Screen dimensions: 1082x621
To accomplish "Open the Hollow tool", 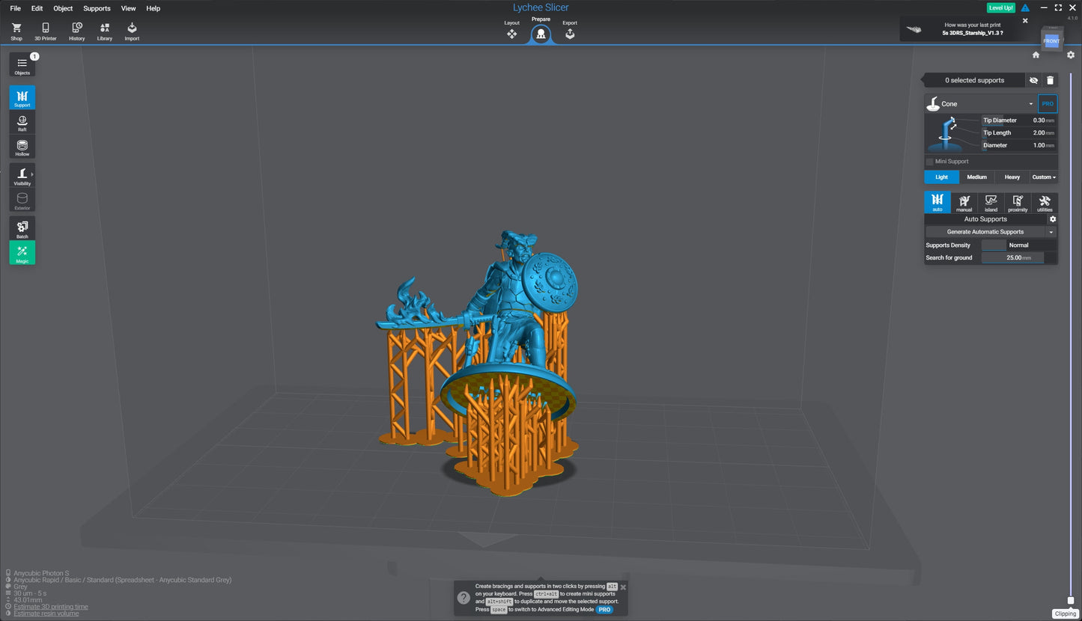I will pos(22,146).
